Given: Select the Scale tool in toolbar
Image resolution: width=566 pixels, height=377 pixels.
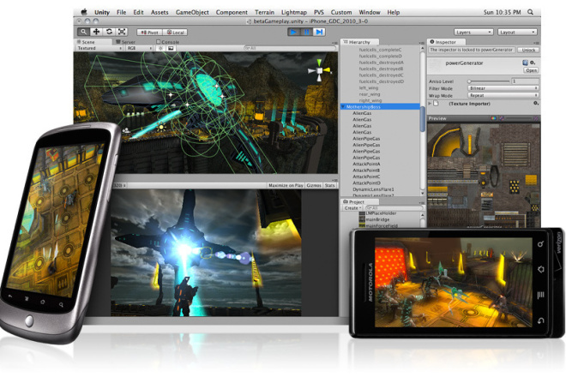Looking at the screenshot, I should tap(123, 32).
